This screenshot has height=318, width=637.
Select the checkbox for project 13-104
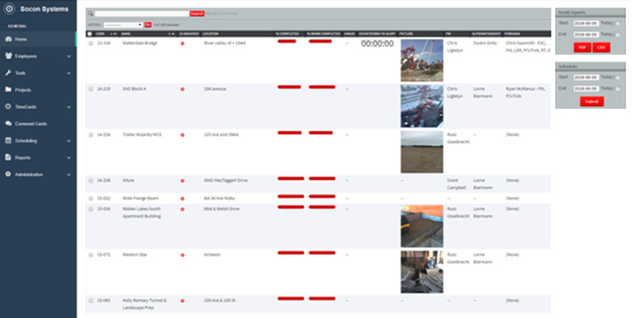91,44
